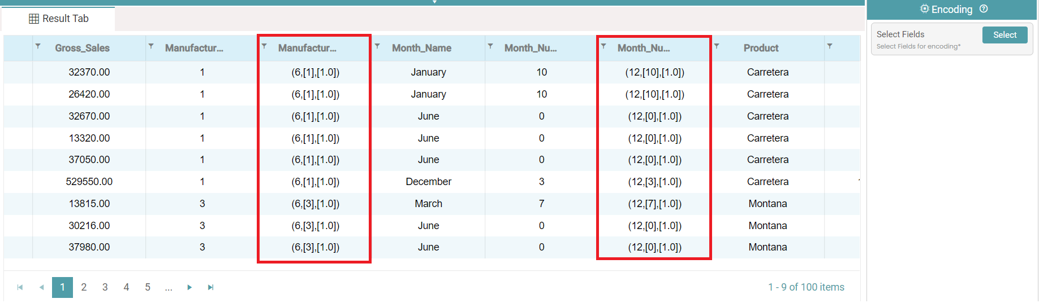Image resolution: width=1039 pixels, height=303 pixels.
Task: Open page 3 in pagination
Action: click(105, 287)
